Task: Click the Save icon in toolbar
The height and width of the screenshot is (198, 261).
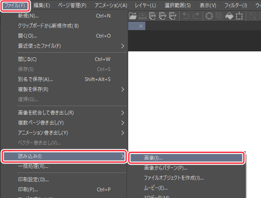Action: click(143, 16)
